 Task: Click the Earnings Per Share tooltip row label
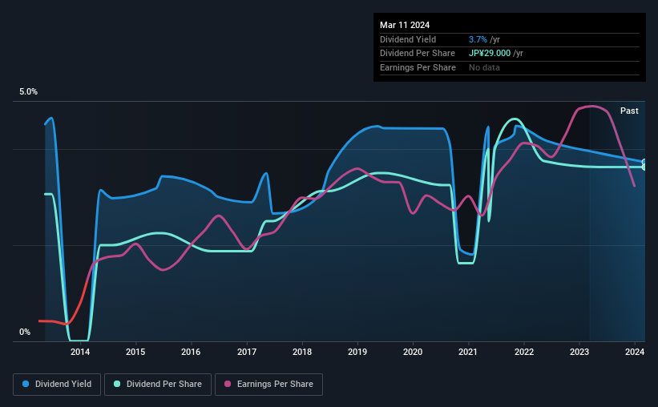[x=418, y=67]
